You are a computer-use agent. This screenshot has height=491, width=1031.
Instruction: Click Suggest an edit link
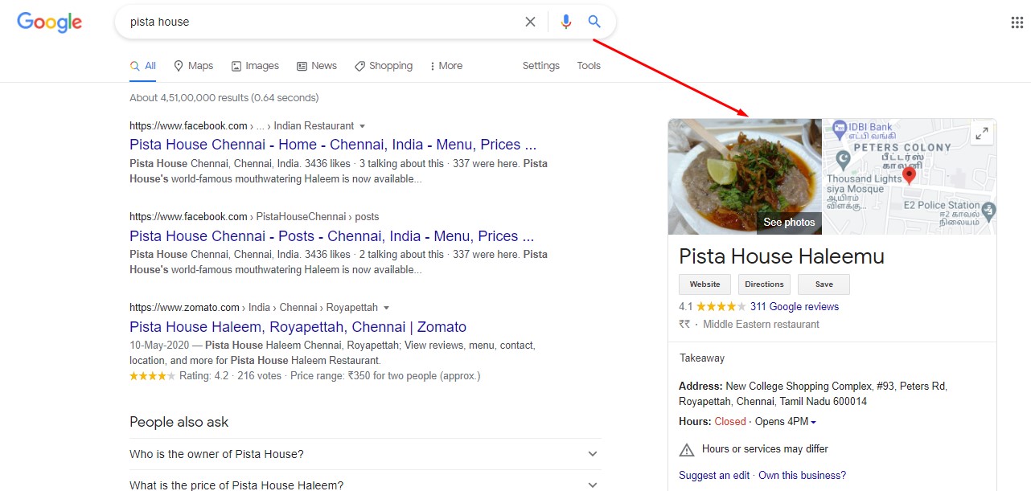pos(714,475)
